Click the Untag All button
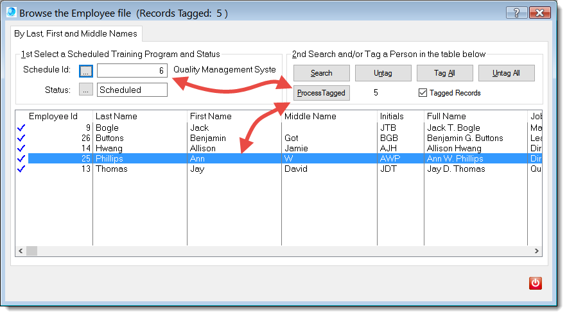 [x=506, y=73]
